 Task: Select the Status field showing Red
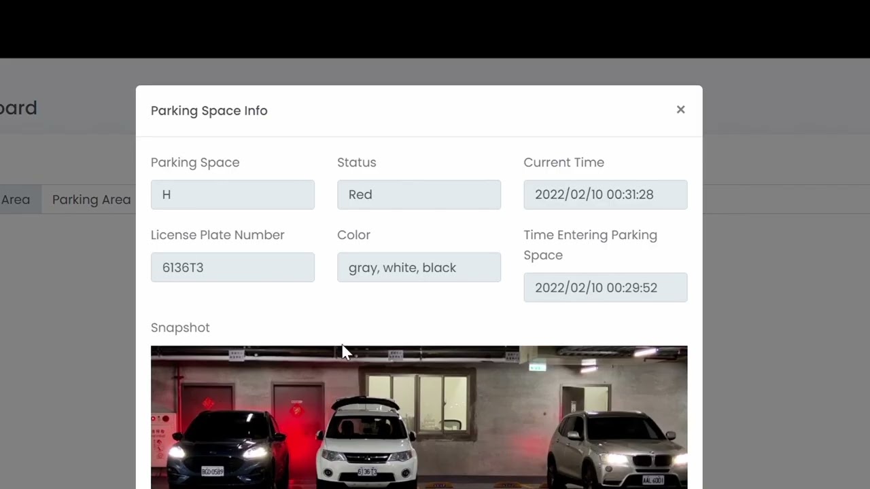419,194
